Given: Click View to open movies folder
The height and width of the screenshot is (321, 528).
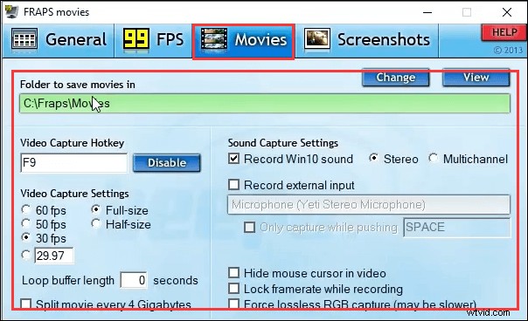Looking at the screenshot, I should tap(476, 78).
